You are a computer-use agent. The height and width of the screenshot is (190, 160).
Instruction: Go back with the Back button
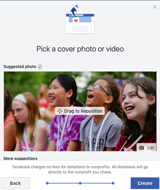[15, 183]
